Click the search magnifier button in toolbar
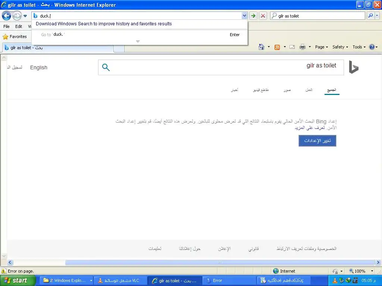This screenshot has height=286, width=382. click(x=370, y=16)
